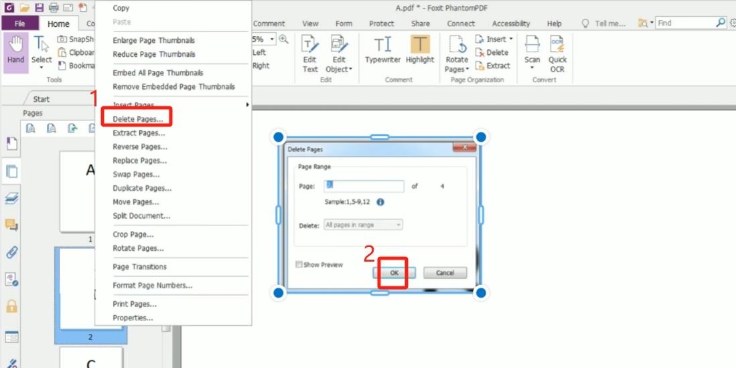Screen dimensions: 736x368
Task: Select Extract Pages... in context menu
Action: click(139, 133)
